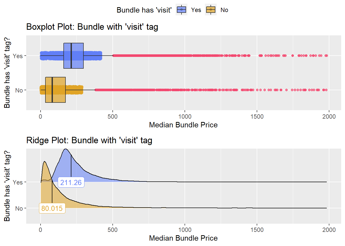
Task: Click the peak of the orange ridge density
Action: tap(45, 162)
